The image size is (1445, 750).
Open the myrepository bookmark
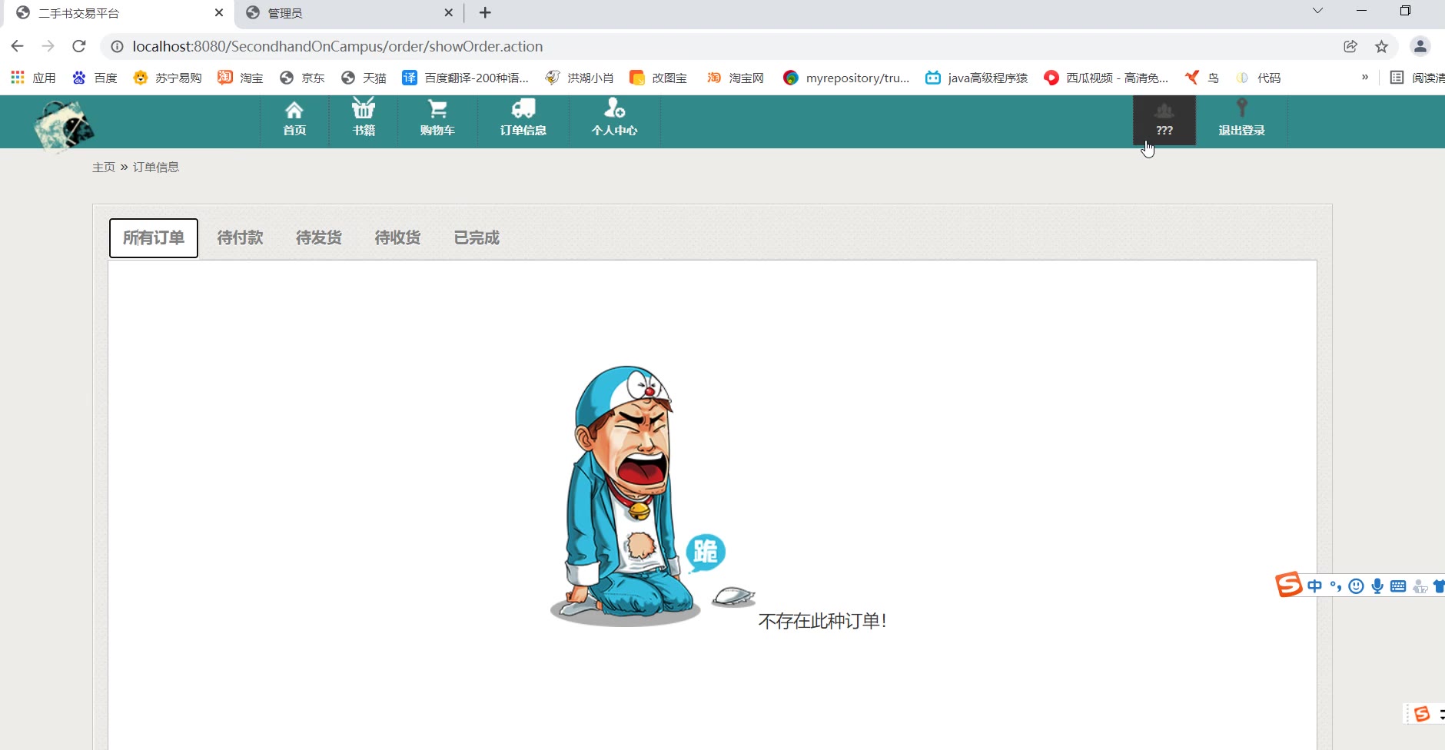tap(846, 78)
